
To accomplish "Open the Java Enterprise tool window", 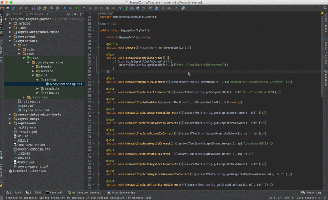I will point(121,193).
